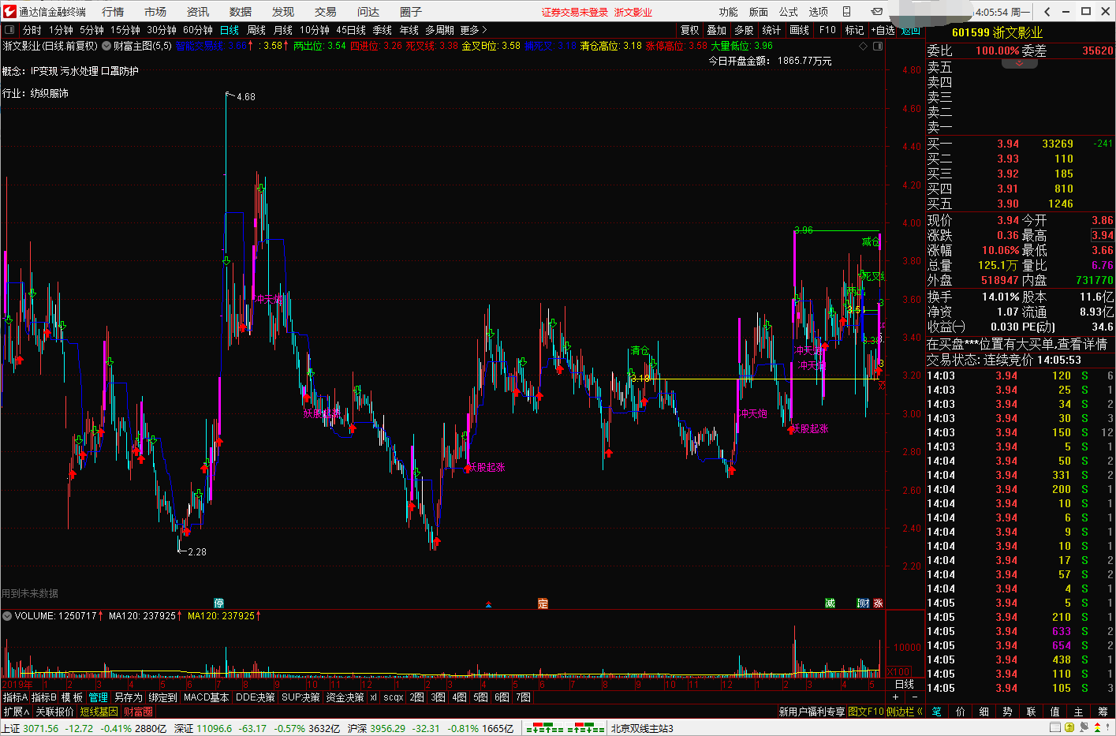Click the blue 财 marker below chart
The width and height of the screenshot is (1116, 736).
click(864, 603)
